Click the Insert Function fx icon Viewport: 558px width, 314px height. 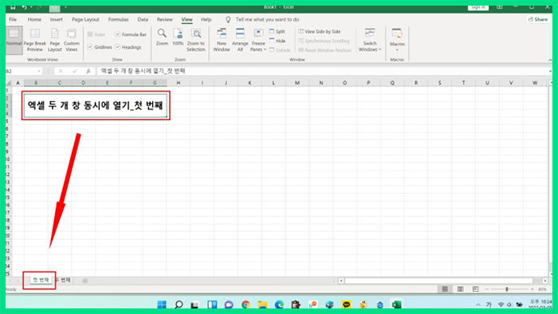click(88, 71)
